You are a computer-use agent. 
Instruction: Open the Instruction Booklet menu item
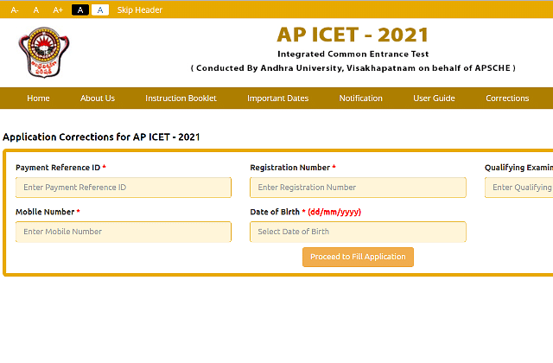pyautogui.click(x=181, y=98)
